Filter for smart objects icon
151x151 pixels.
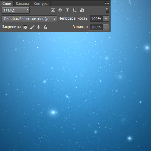(x=82, y=10)
